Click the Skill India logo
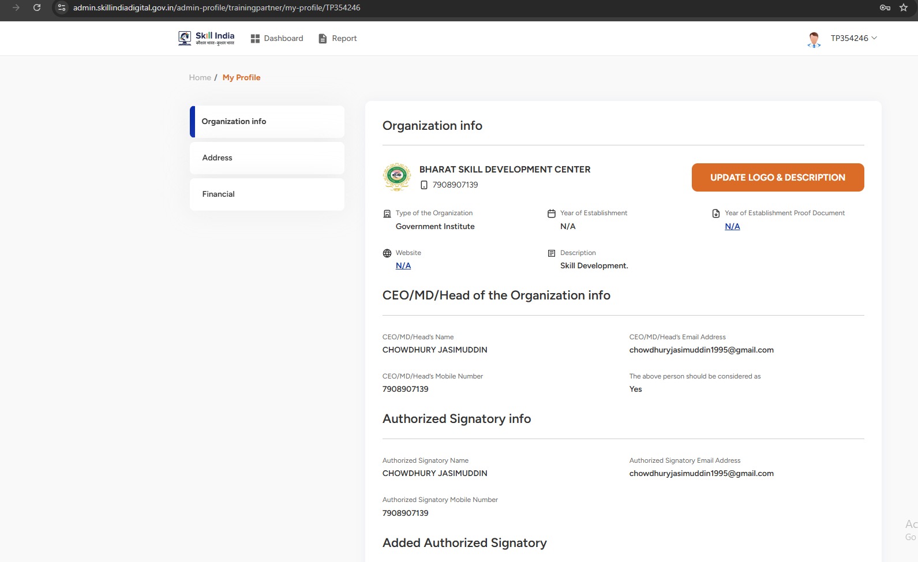Image resolution: width=918 pixels, height=562 pixels. 207,38
